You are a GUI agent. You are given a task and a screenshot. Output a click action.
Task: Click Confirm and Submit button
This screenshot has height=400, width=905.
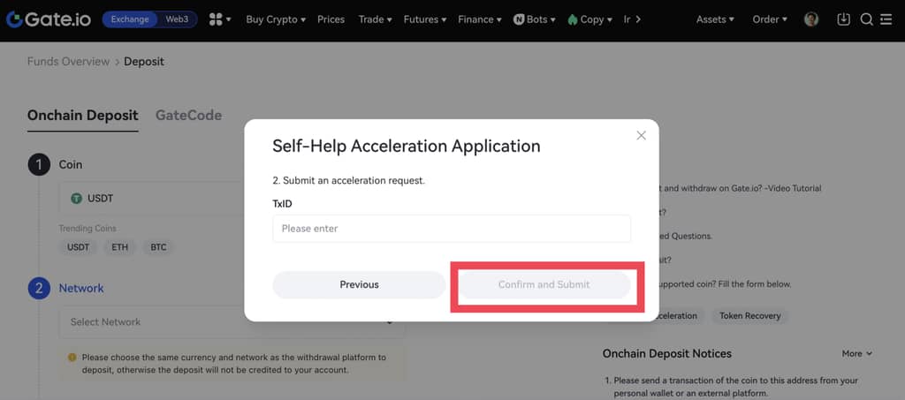point(544,284)
